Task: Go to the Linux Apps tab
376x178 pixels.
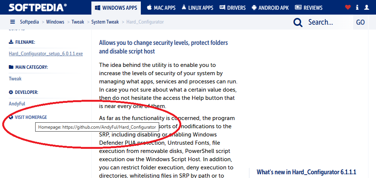Action: coord(197,7)
